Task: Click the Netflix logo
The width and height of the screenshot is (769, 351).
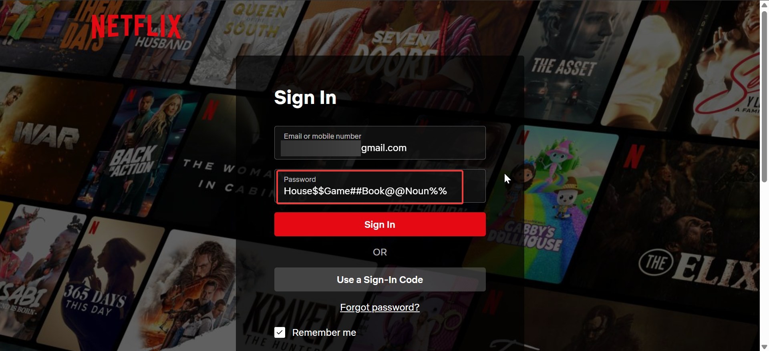Action: pyautogui.click(x=136, y=26)
